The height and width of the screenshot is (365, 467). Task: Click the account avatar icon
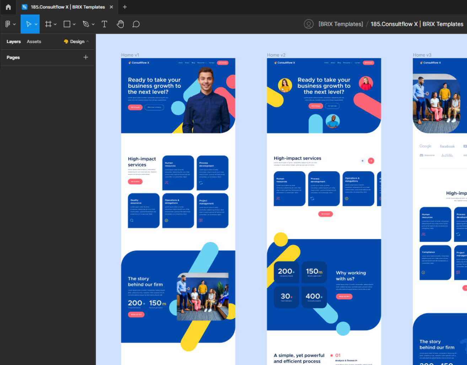coord(308,24)
